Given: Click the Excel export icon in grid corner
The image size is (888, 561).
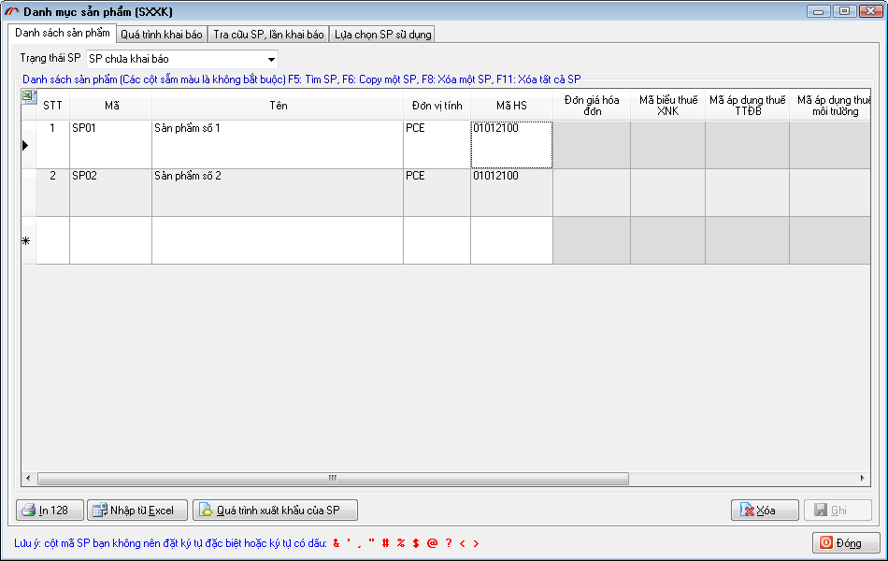Looking at the screenshot, I should point(28,97).
